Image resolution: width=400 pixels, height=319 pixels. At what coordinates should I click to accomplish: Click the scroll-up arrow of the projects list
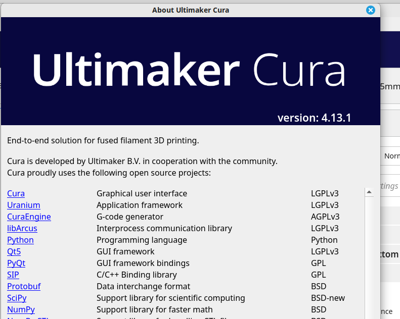click(x=369, y=192)
